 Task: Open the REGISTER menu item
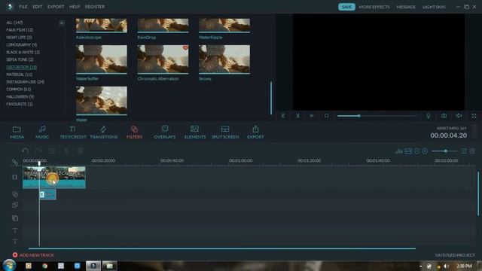click(95, 7)
